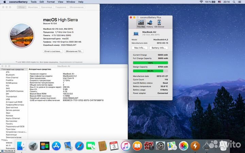Select NVMExpress in the hardware tree

[12, 83]
